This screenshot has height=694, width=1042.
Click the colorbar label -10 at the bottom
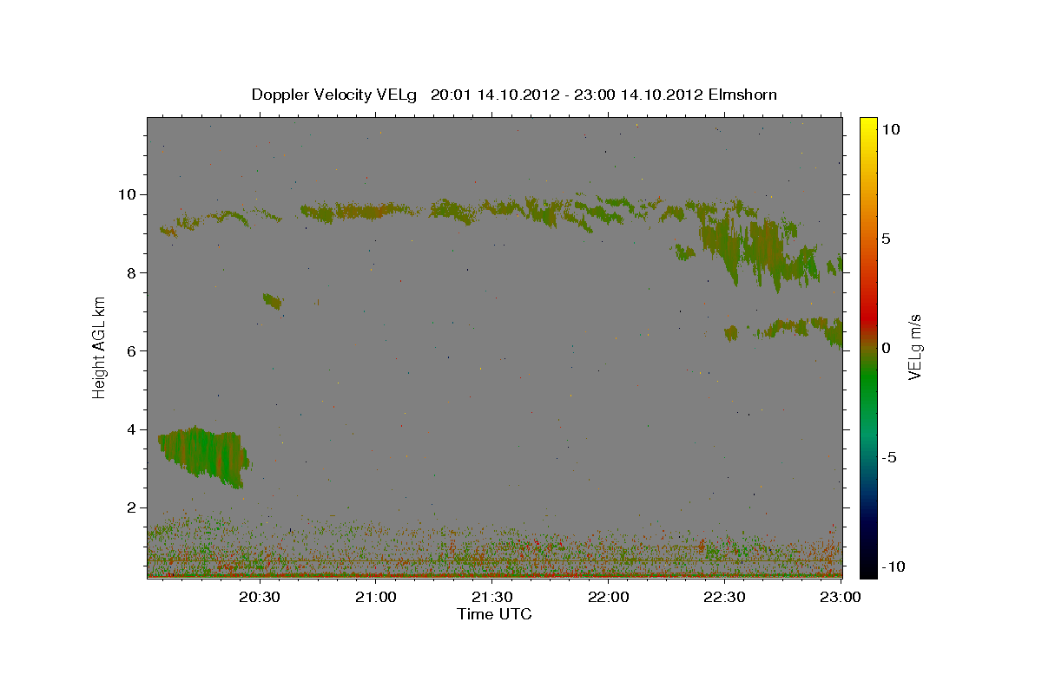(893, 566)
